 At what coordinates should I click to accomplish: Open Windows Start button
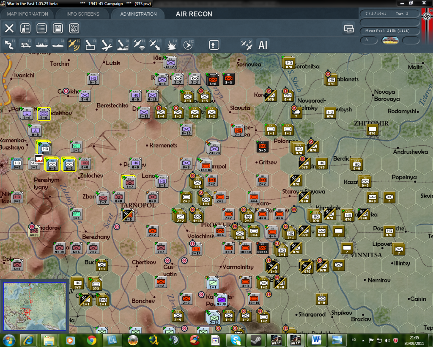pyautogui.click(x=9, y=341)
